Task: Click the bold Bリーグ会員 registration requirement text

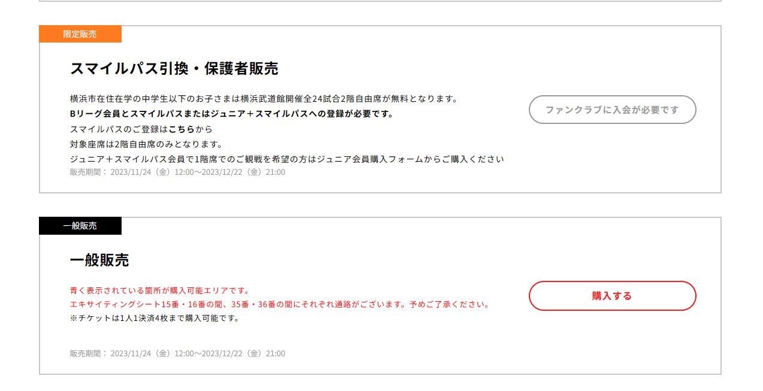Action: (x=232, y=114)
